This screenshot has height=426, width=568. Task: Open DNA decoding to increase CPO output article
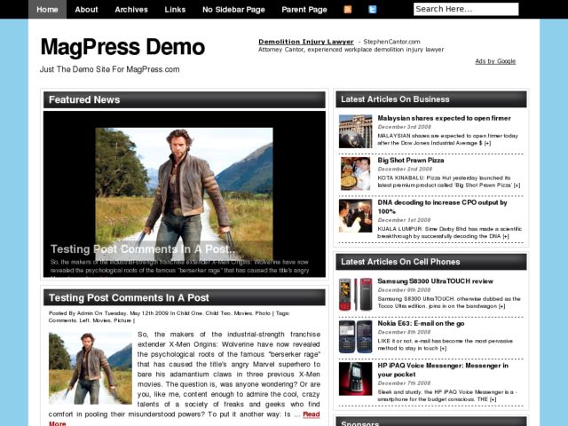click(442, 207)
